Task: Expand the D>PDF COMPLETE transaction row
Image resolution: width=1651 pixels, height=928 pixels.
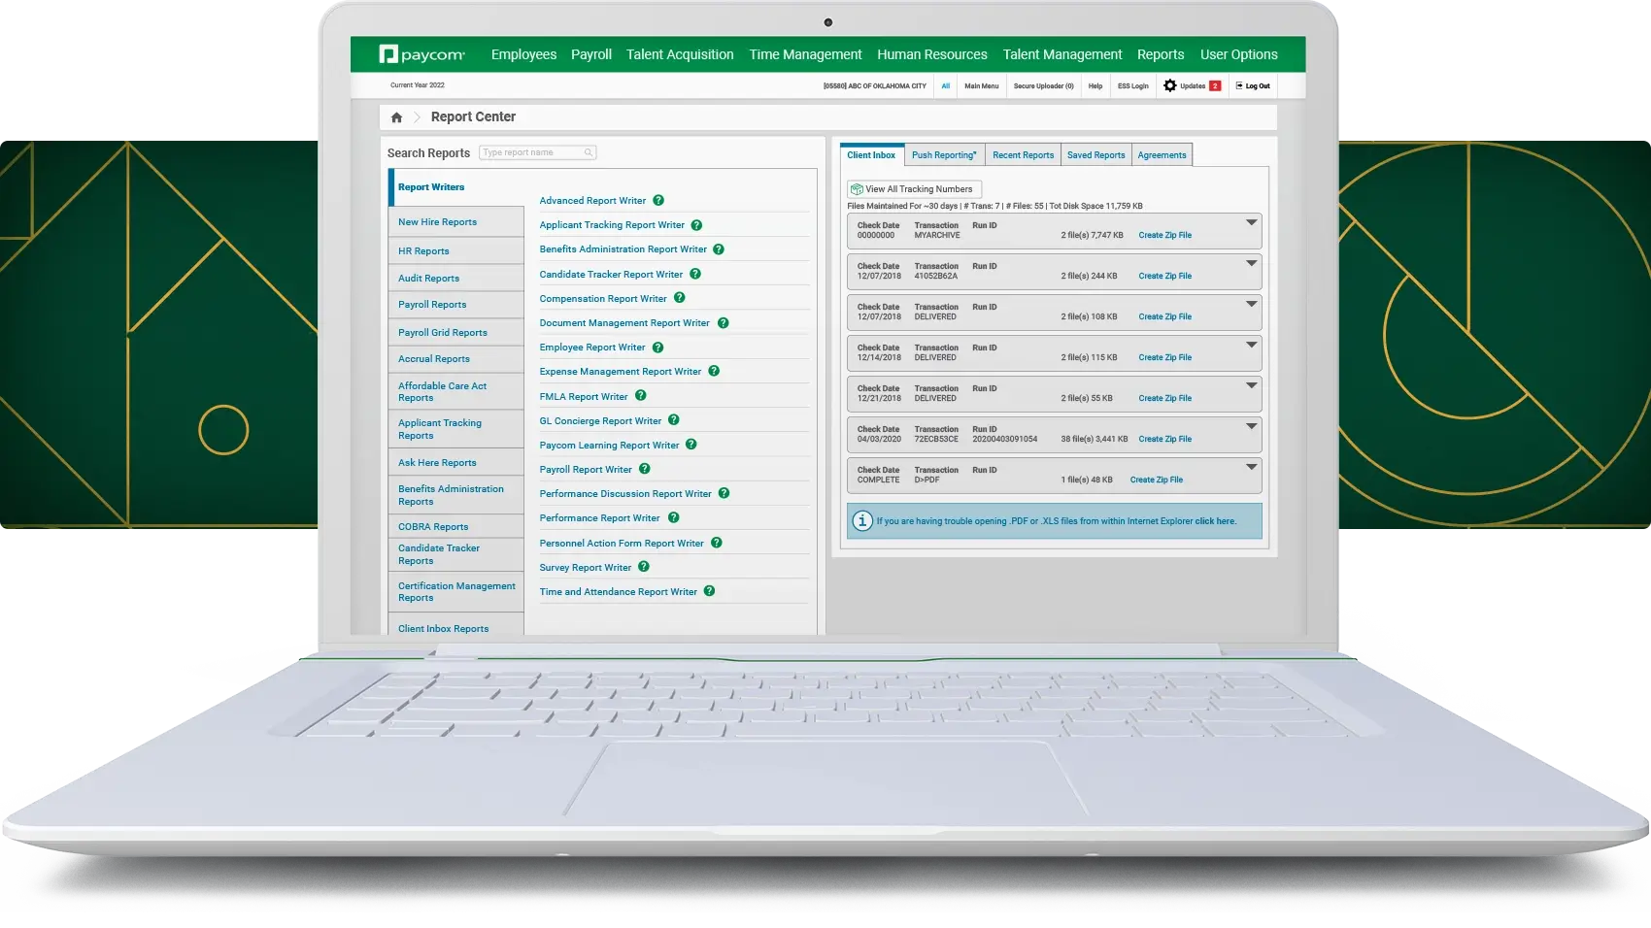Action: point(1251,467)
